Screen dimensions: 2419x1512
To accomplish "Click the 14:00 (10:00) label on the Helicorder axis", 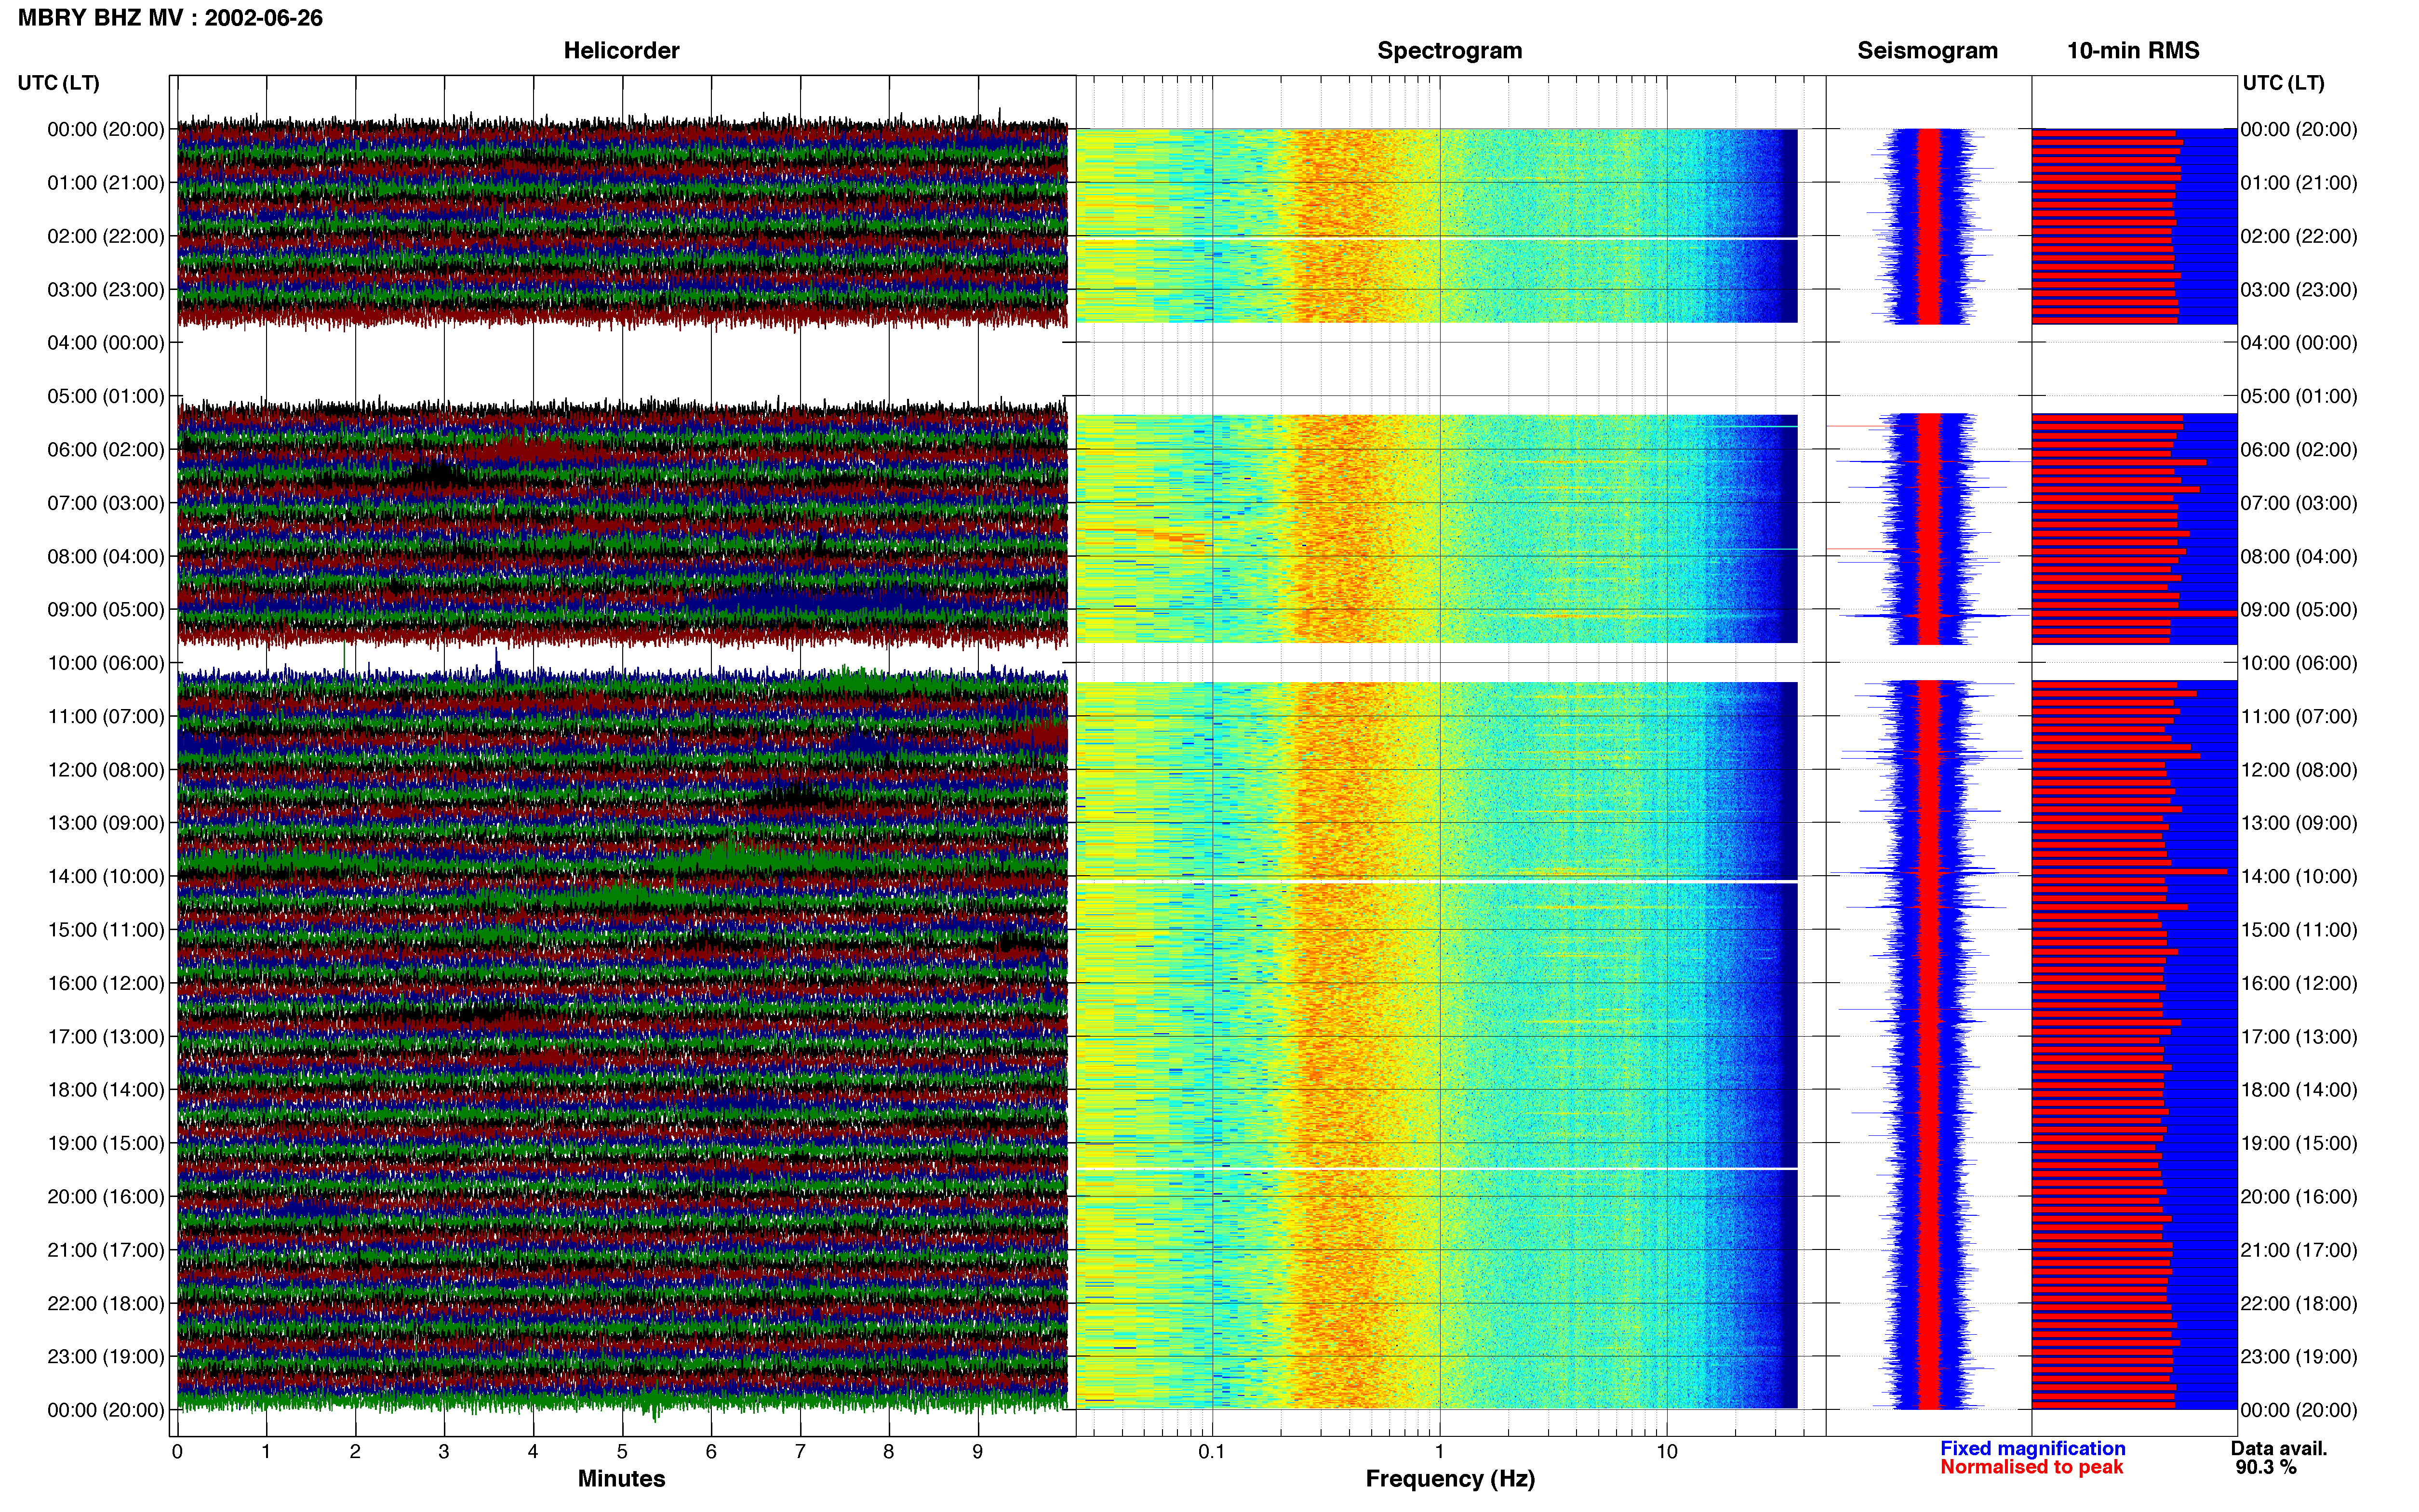I will point(106,876).
